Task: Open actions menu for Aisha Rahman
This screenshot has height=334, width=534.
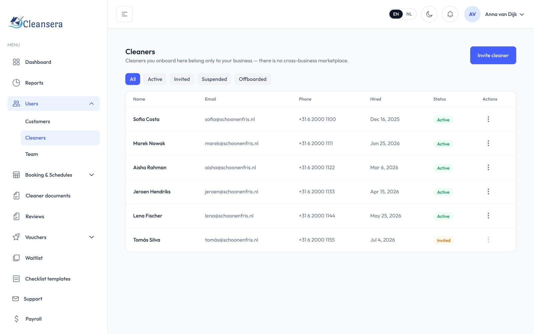Action: point(488,167)
